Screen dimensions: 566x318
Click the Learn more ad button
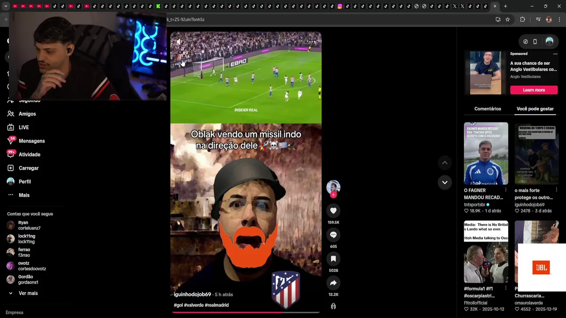tap(534, 90)
